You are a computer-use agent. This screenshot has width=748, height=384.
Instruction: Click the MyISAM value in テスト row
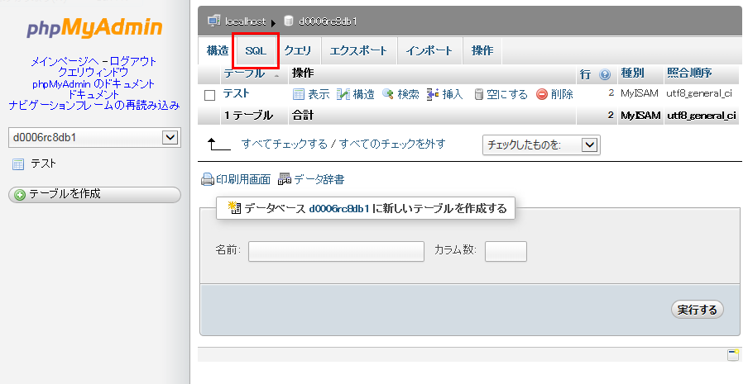[x=640, y=93]
